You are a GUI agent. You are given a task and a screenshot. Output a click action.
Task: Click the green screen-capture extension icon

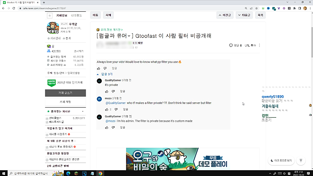pyautogui.click(x=263, y=8)
